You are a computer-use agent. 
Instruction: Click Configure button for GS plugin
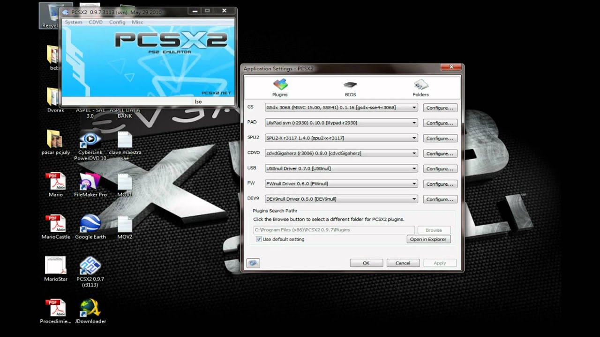click(x=440, y=108)
